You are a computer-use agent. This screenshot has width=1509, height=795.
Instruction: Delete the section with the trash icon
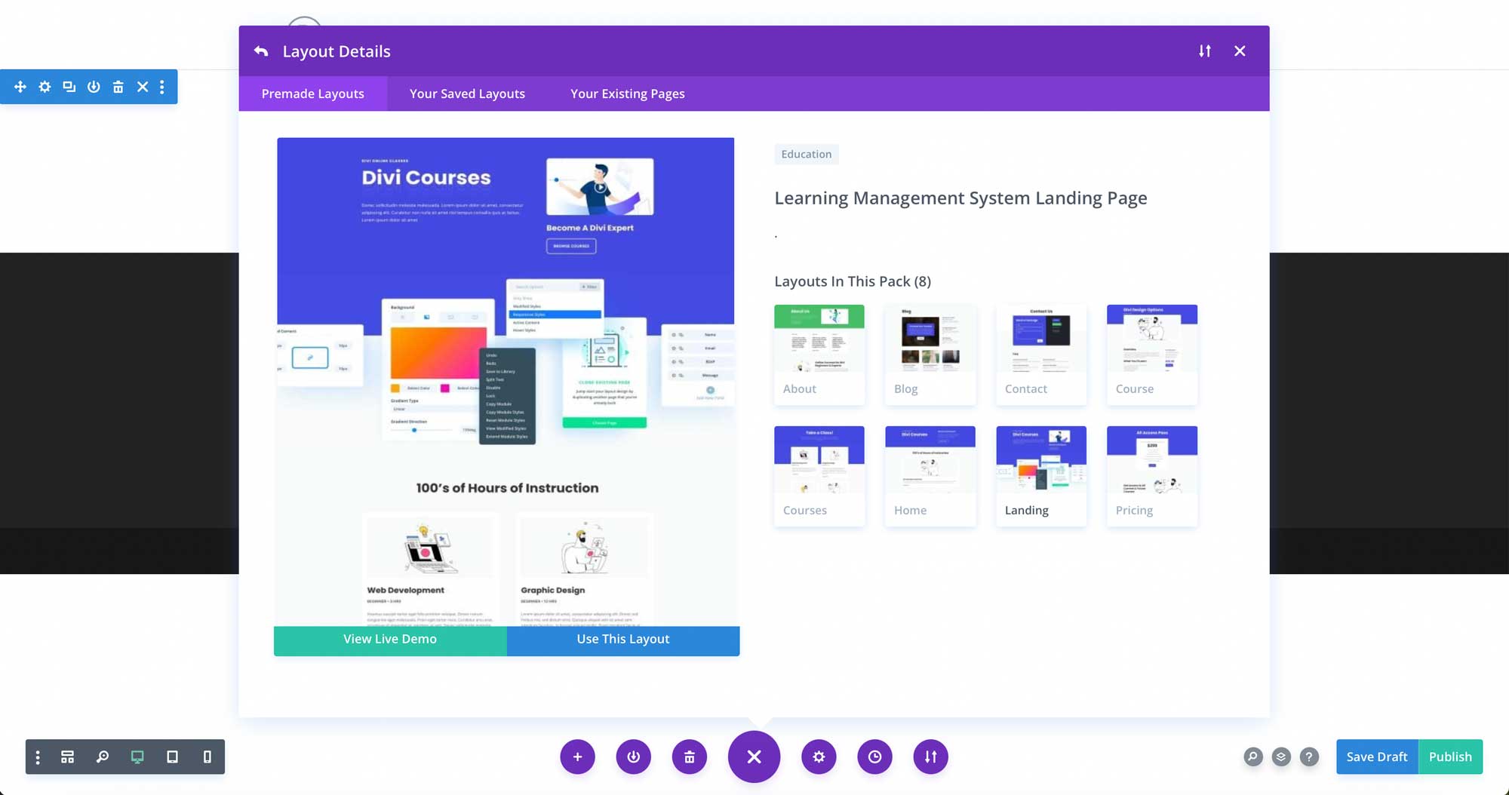pos(118,87)
